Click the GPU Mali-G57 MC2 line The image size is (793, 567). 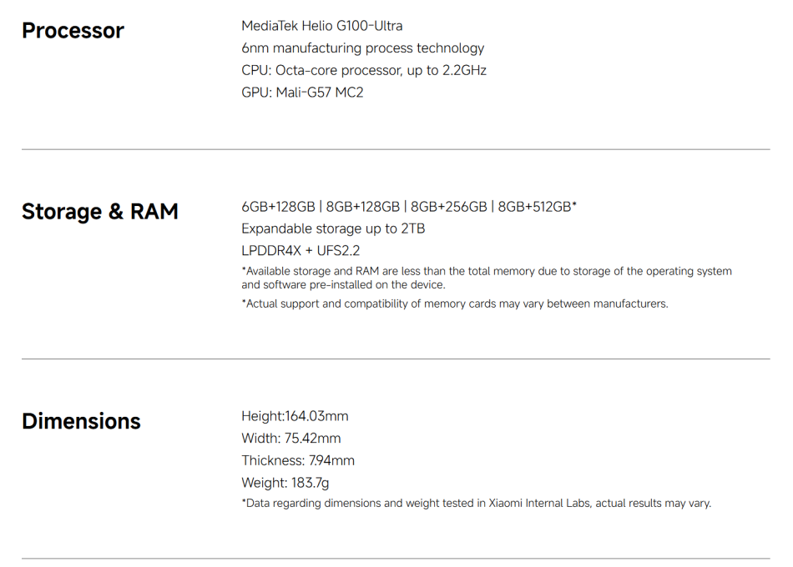[x=302, y=93]
